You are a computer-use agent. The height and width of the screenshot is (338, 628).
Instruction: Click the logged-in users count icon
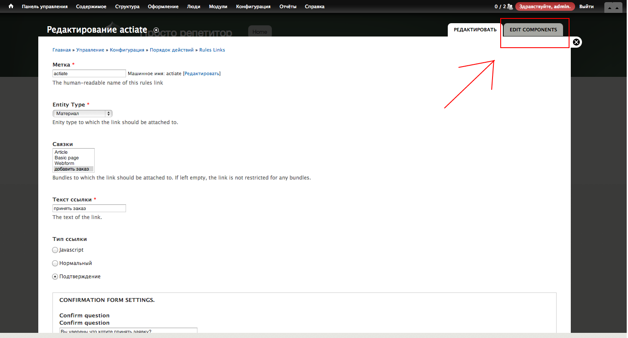510,6
